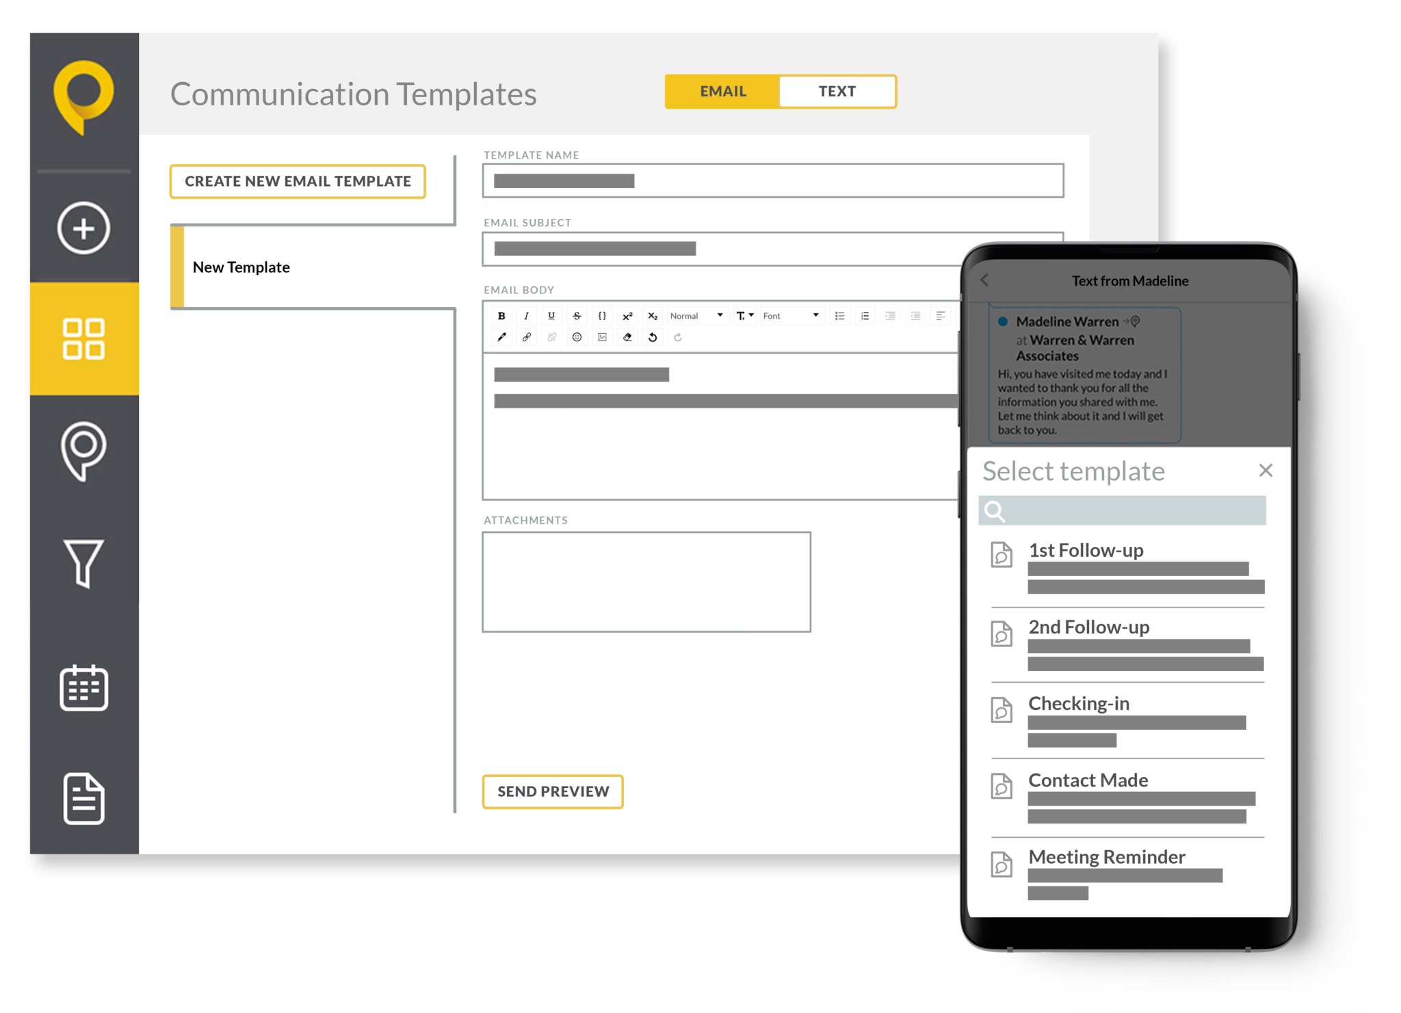This screenshot has height=1013, width=1401.
Task: Click the SEND PREVIEW button
Action: [553, 791]
